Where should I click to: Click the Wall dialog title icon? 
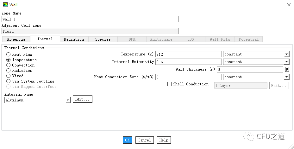point(5,5)
